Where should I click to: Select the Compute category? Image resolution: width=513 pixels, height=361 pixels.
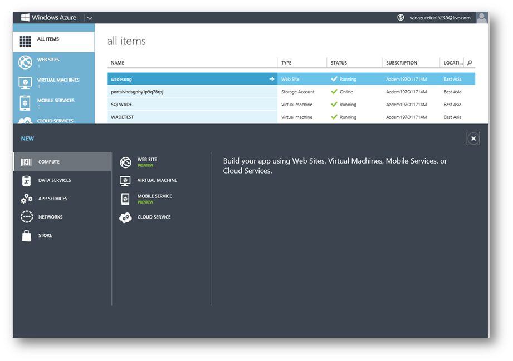click(x=62, y=162)
